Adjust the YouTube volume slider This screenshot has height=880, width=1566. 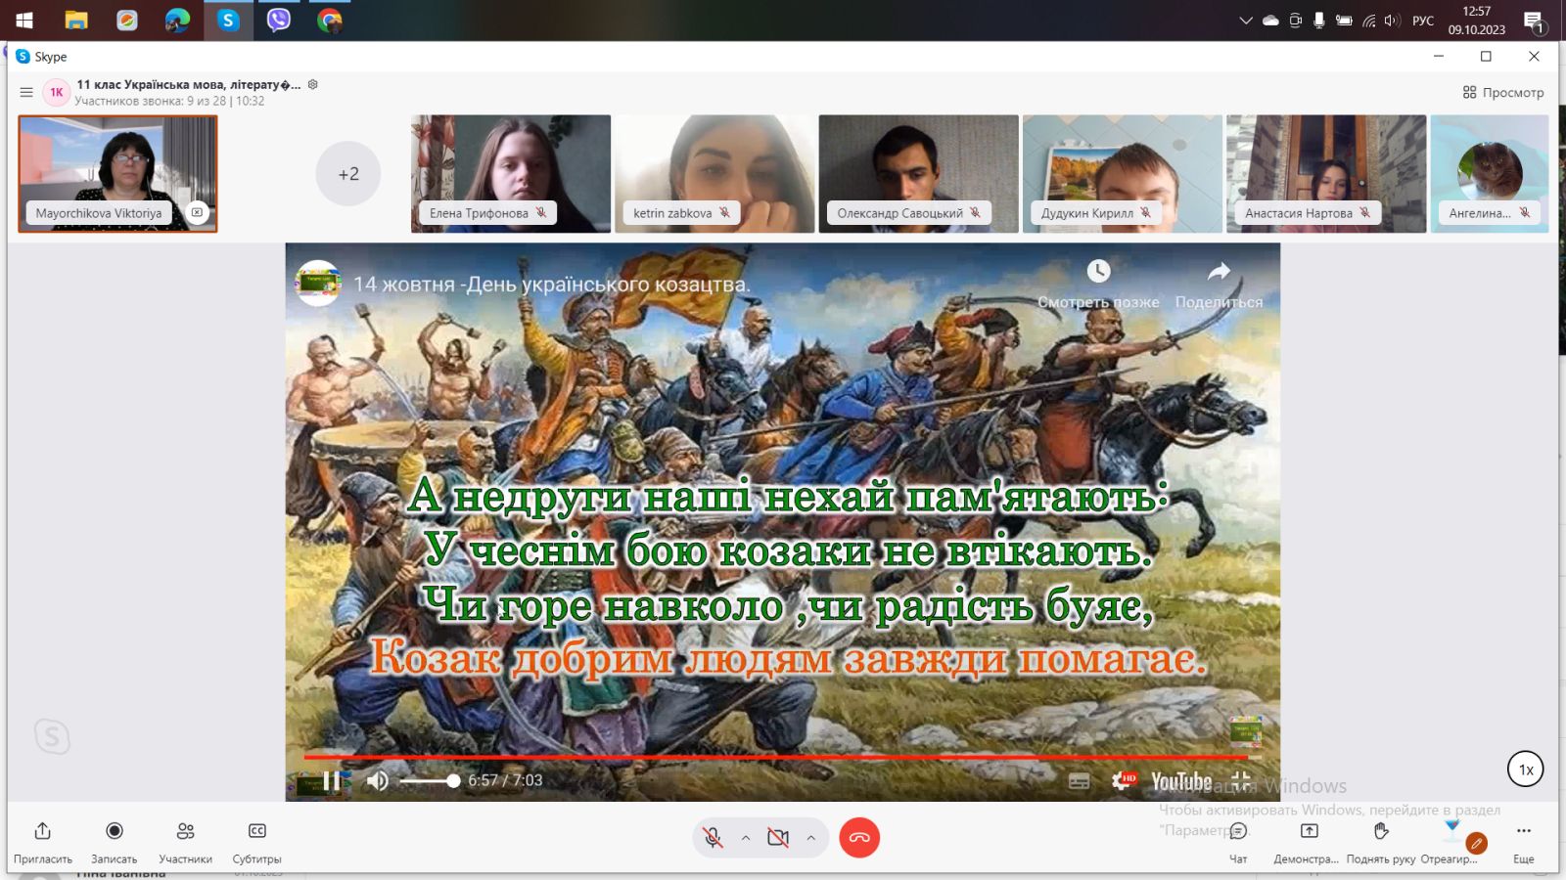(430, 780)
